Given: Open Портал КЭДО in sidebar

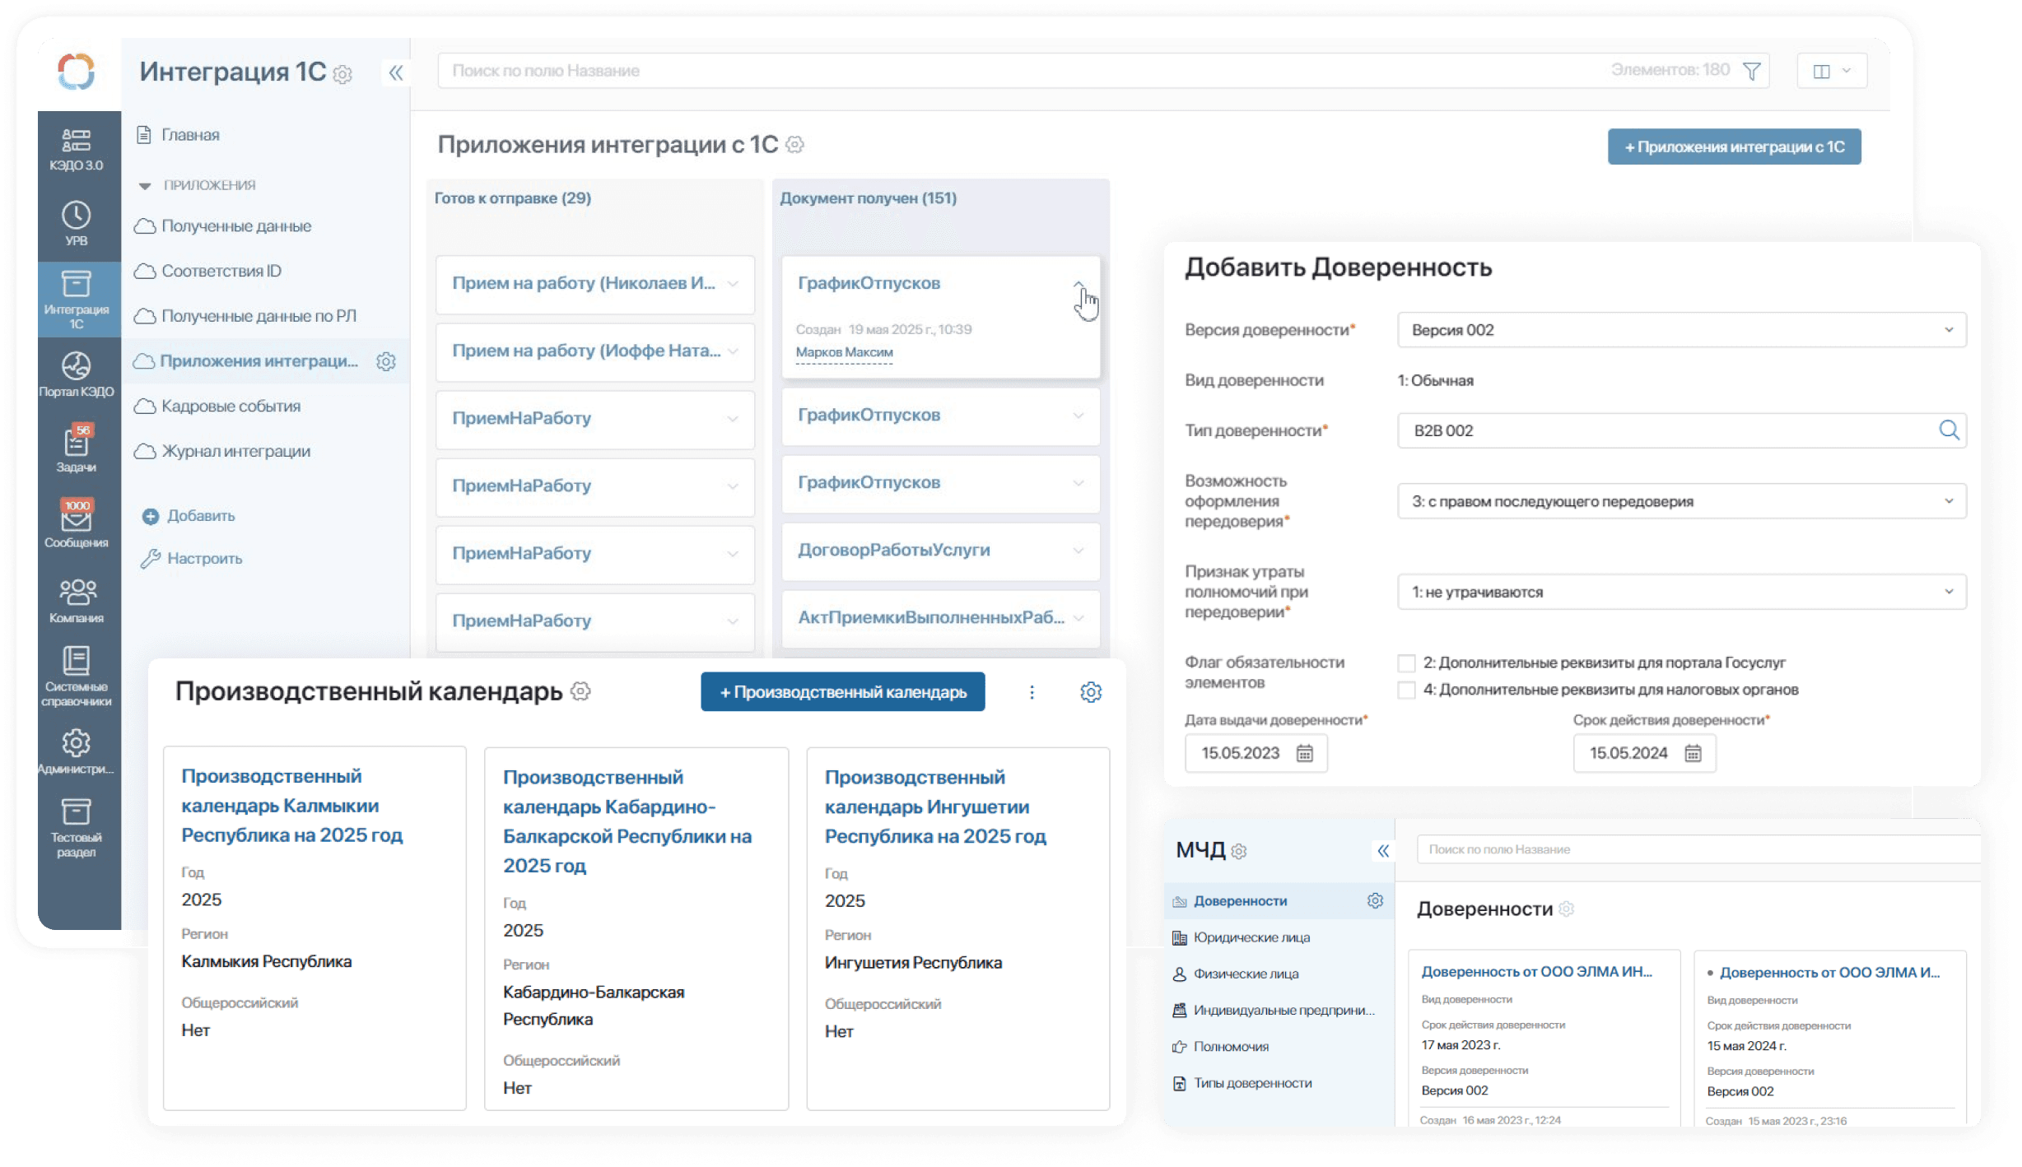Looking at the screenshot, I should click(x=76, y=366).
